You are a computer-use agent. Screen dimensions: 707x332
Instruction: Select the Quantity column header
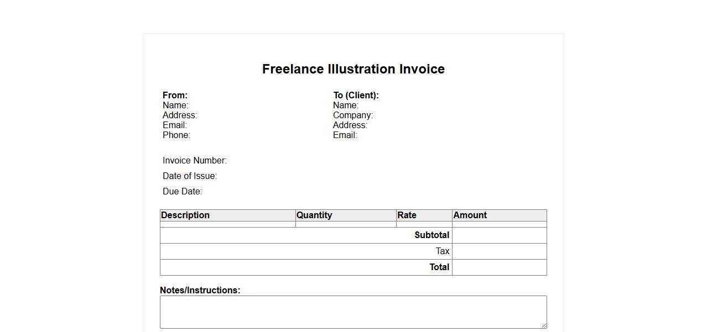click(314, 215)
